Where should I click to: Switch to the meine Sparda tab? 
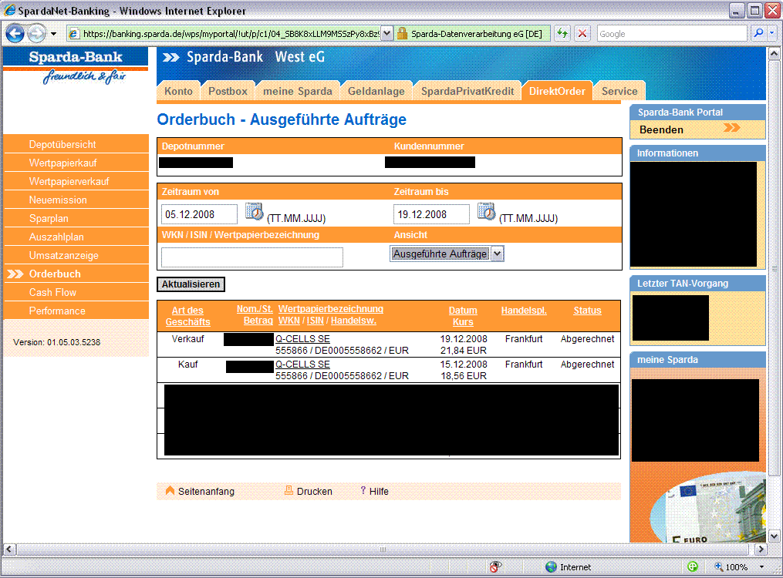[x=298, y=91]
